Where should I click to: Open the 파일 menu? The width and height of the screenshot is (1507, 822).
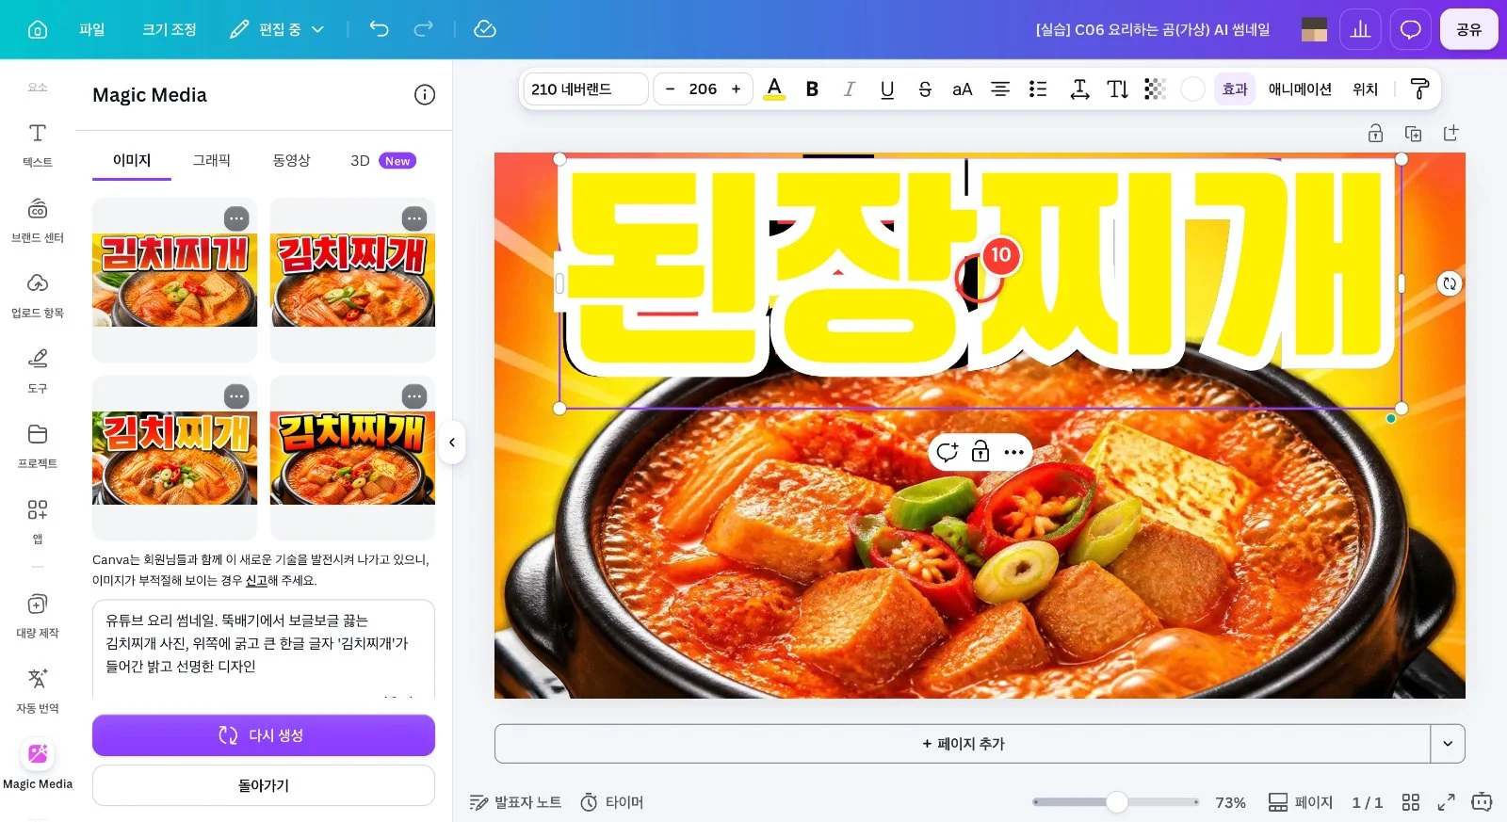91,29
